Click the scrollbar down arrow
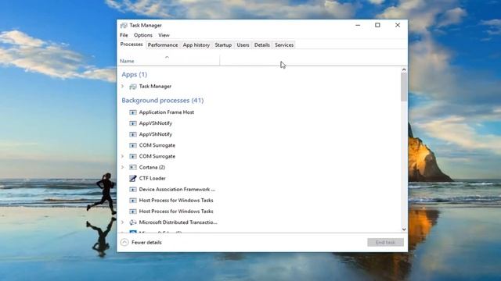The image size is (501, 281). [x=404, y=229]
